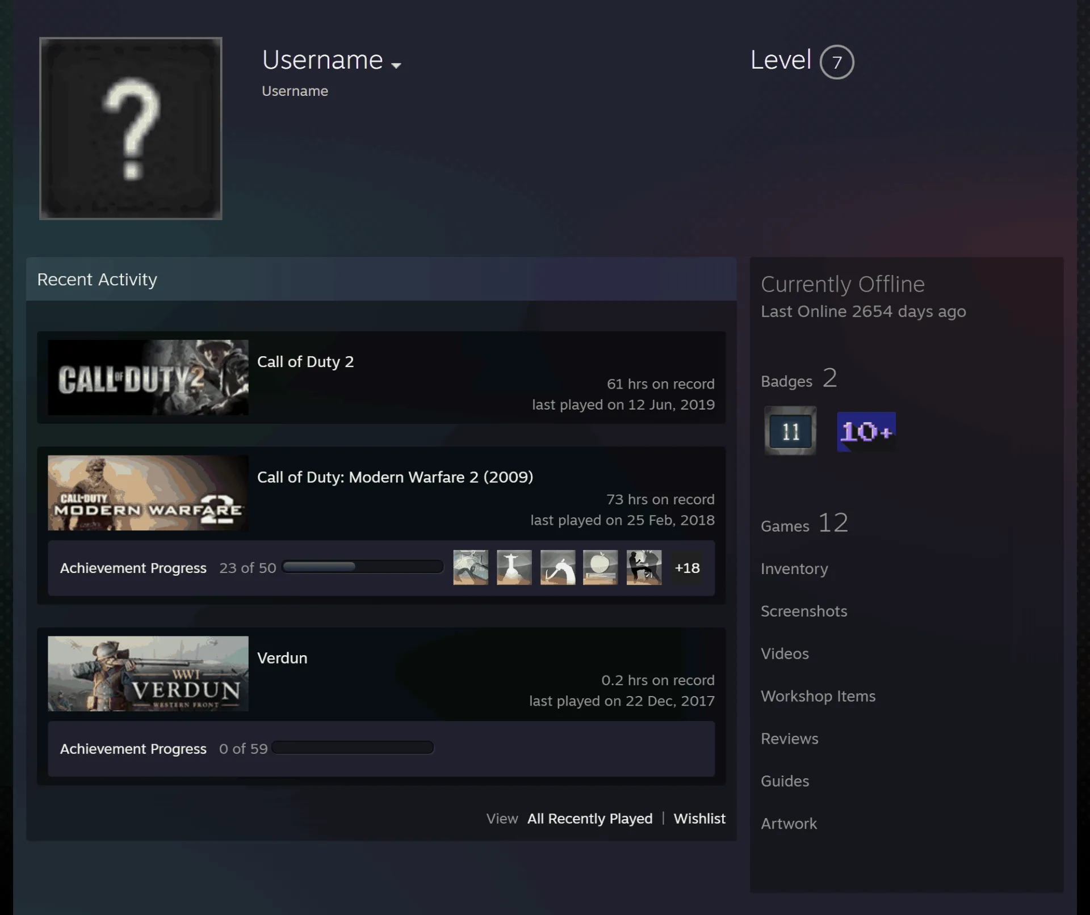
Task: Open the Games 12 link
Action: [x=804, y=523]
